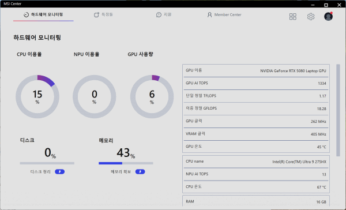Click the NPU 이용율 circular gauge
Screen dimensions: 346x210
coord(94,96)
